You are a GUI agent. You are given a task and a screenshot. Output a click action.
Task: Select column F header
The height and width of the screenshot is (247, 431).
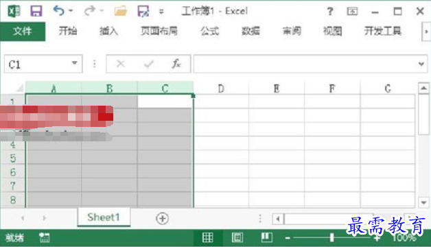point(332,88)
